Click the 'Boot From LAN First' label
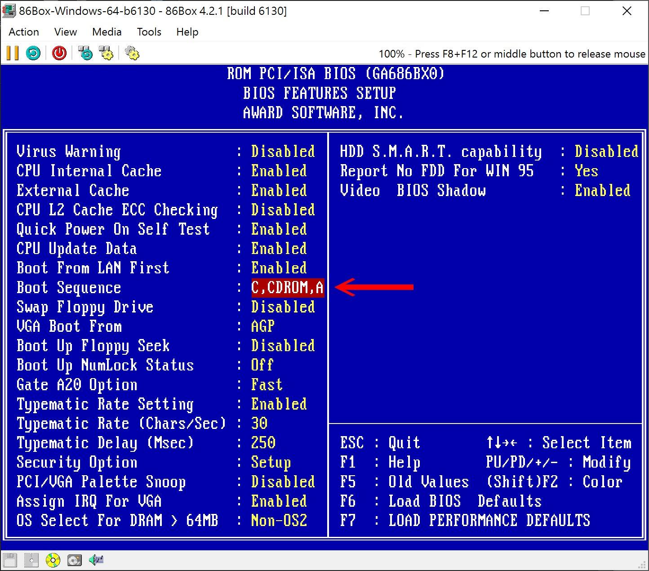 point(93,268)
